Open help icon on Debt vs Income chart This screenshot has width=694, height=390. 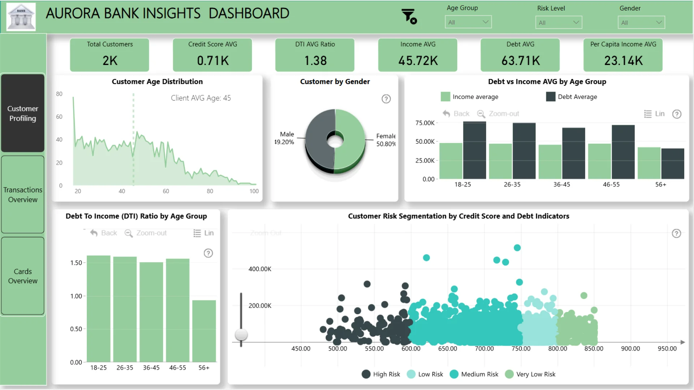[x=677, y=114]
